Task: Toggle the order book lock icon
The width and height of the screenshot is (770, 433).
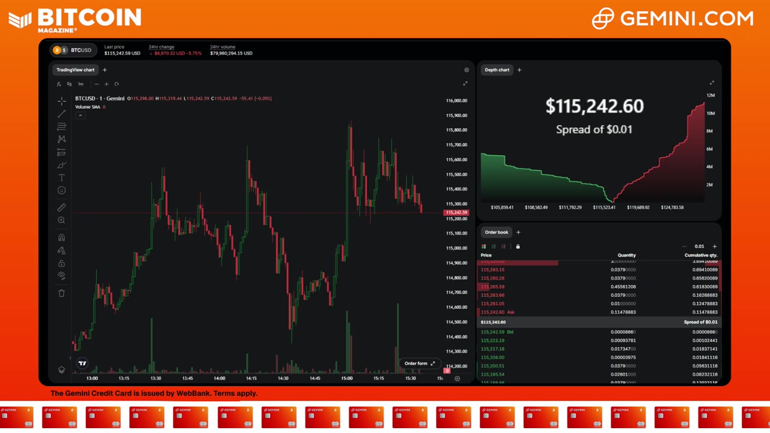Action: (x=518, y=246)
